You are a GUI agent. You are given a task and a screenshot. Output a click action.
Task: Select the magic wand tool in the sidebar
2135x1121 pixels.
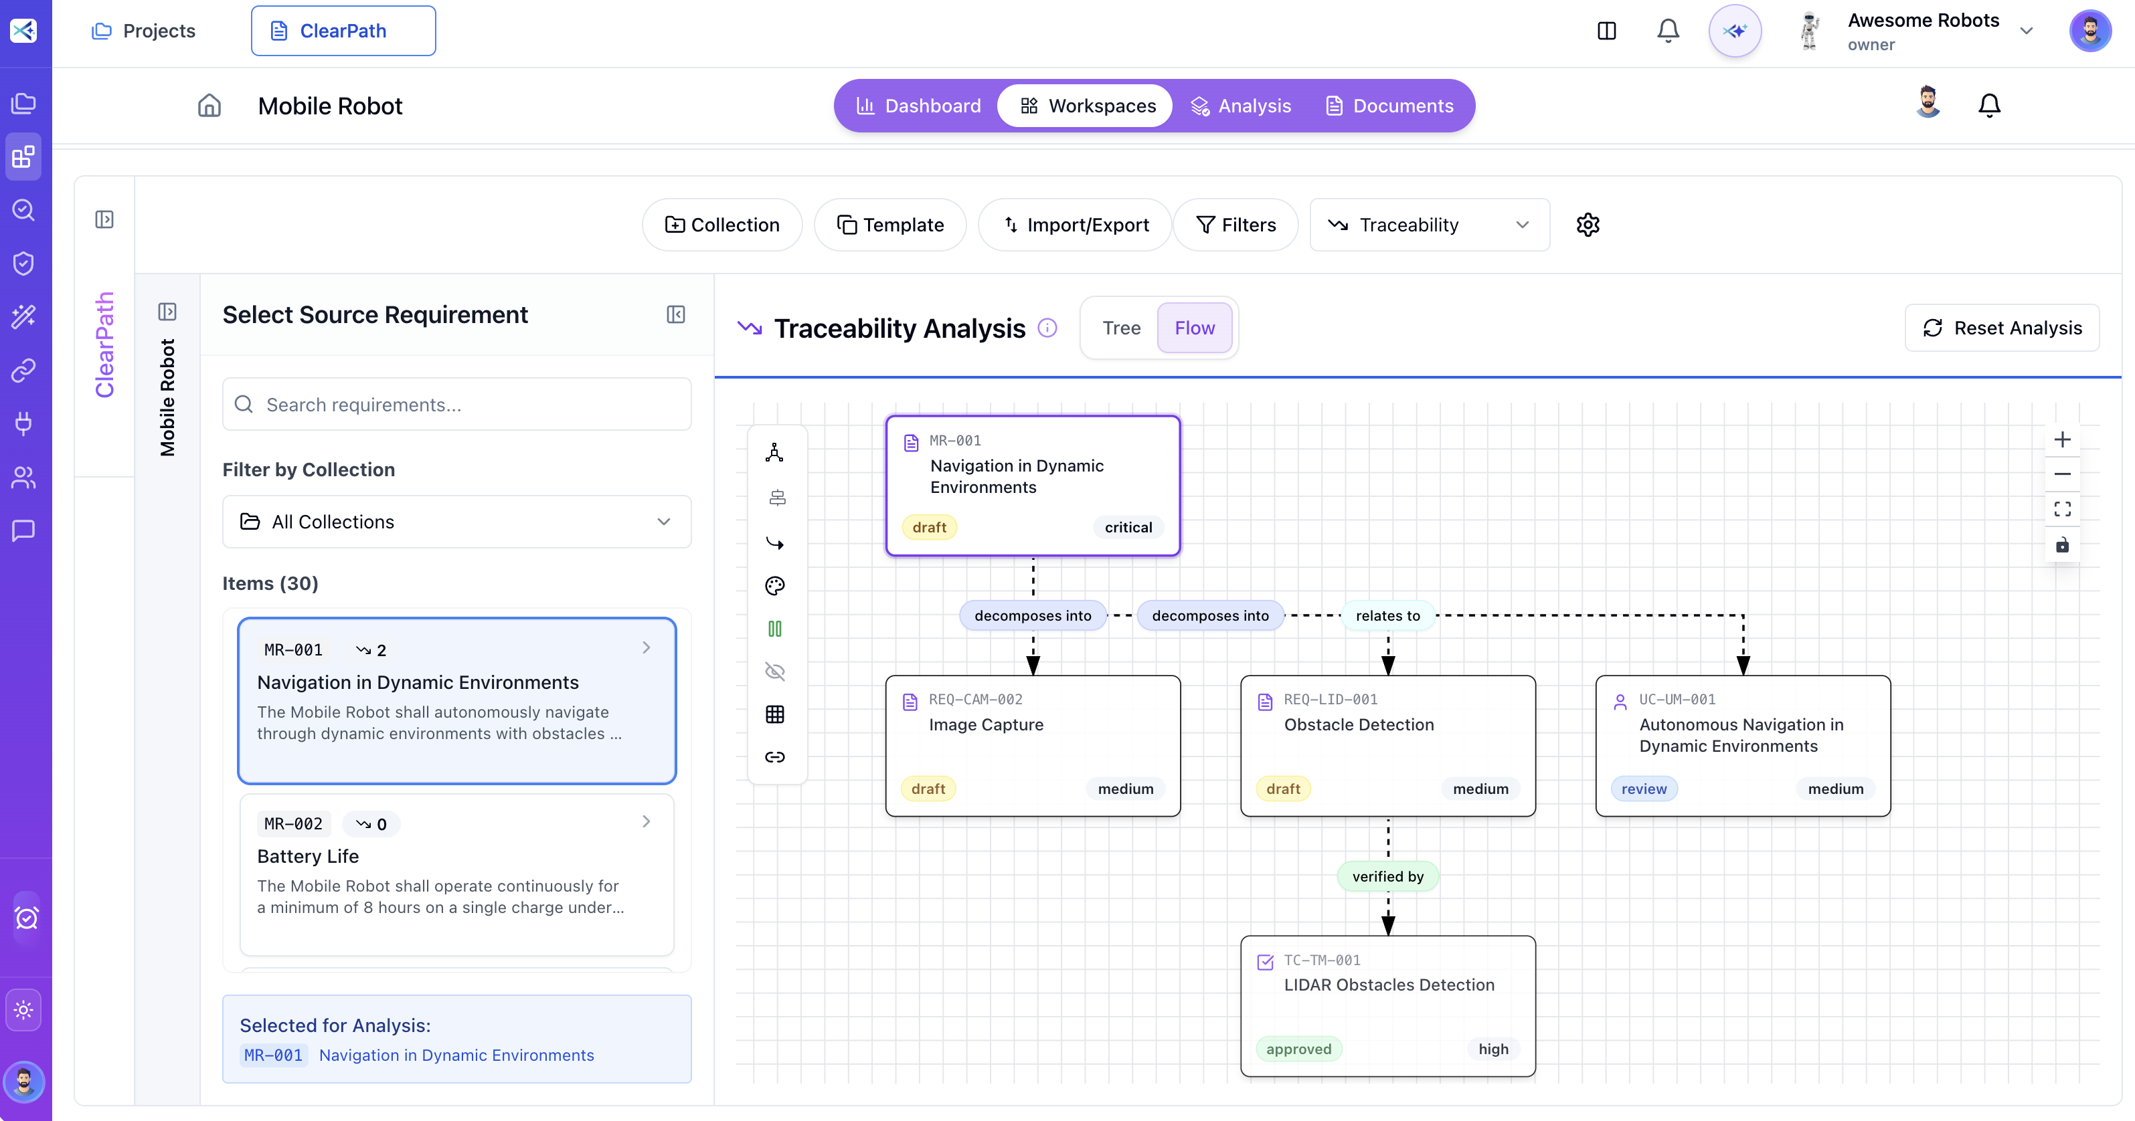(23, 316)
